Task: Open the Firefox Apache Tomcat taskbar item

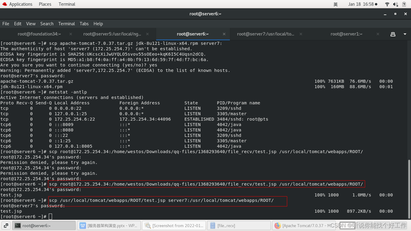Action: pyautogui.click(x=304, y=225)
